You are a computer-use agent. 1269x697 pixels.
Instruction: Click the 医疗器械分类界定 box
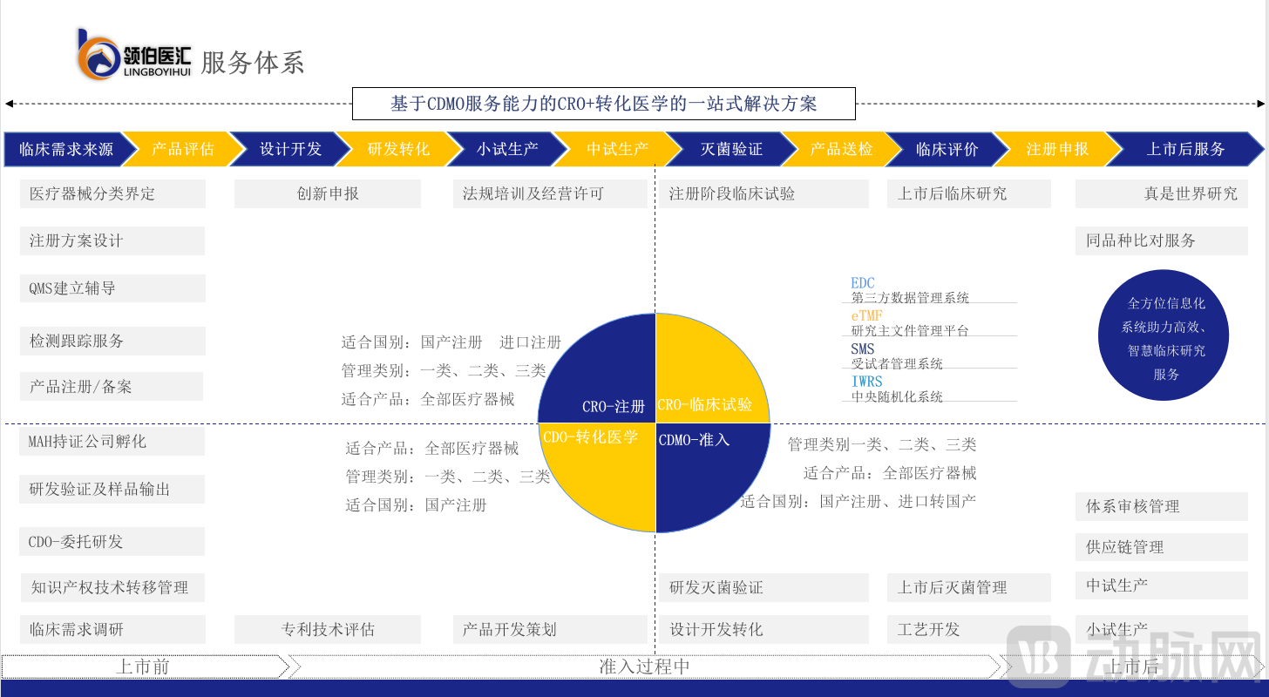click(112, 193)
